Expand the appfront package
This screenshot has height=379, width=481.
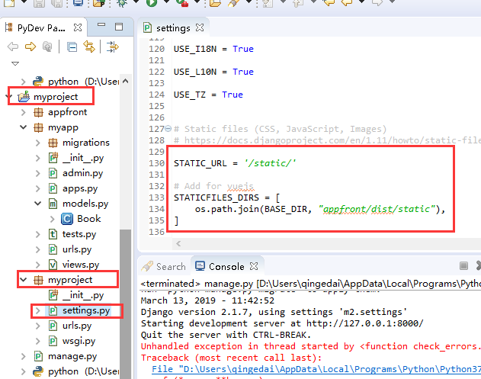[24, 112]
